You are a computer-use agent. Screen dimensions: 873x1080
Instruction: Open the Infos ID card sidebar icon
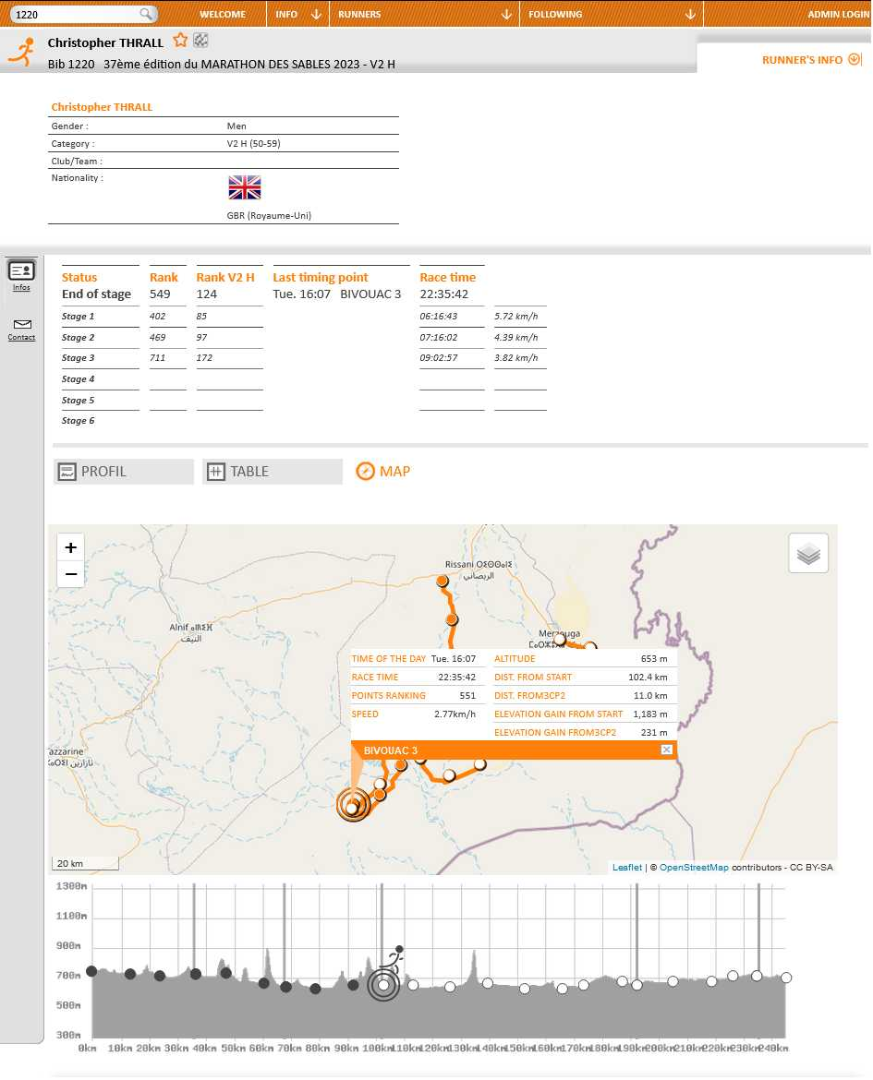coord(21,275)
